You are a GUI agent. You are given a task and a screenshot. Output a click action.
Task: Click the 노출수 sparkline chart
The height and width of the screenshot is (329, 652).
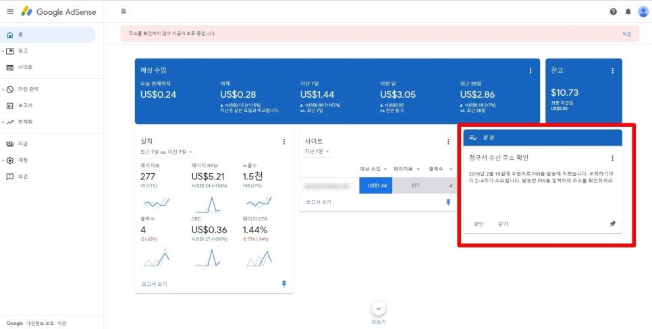point(259,202)
